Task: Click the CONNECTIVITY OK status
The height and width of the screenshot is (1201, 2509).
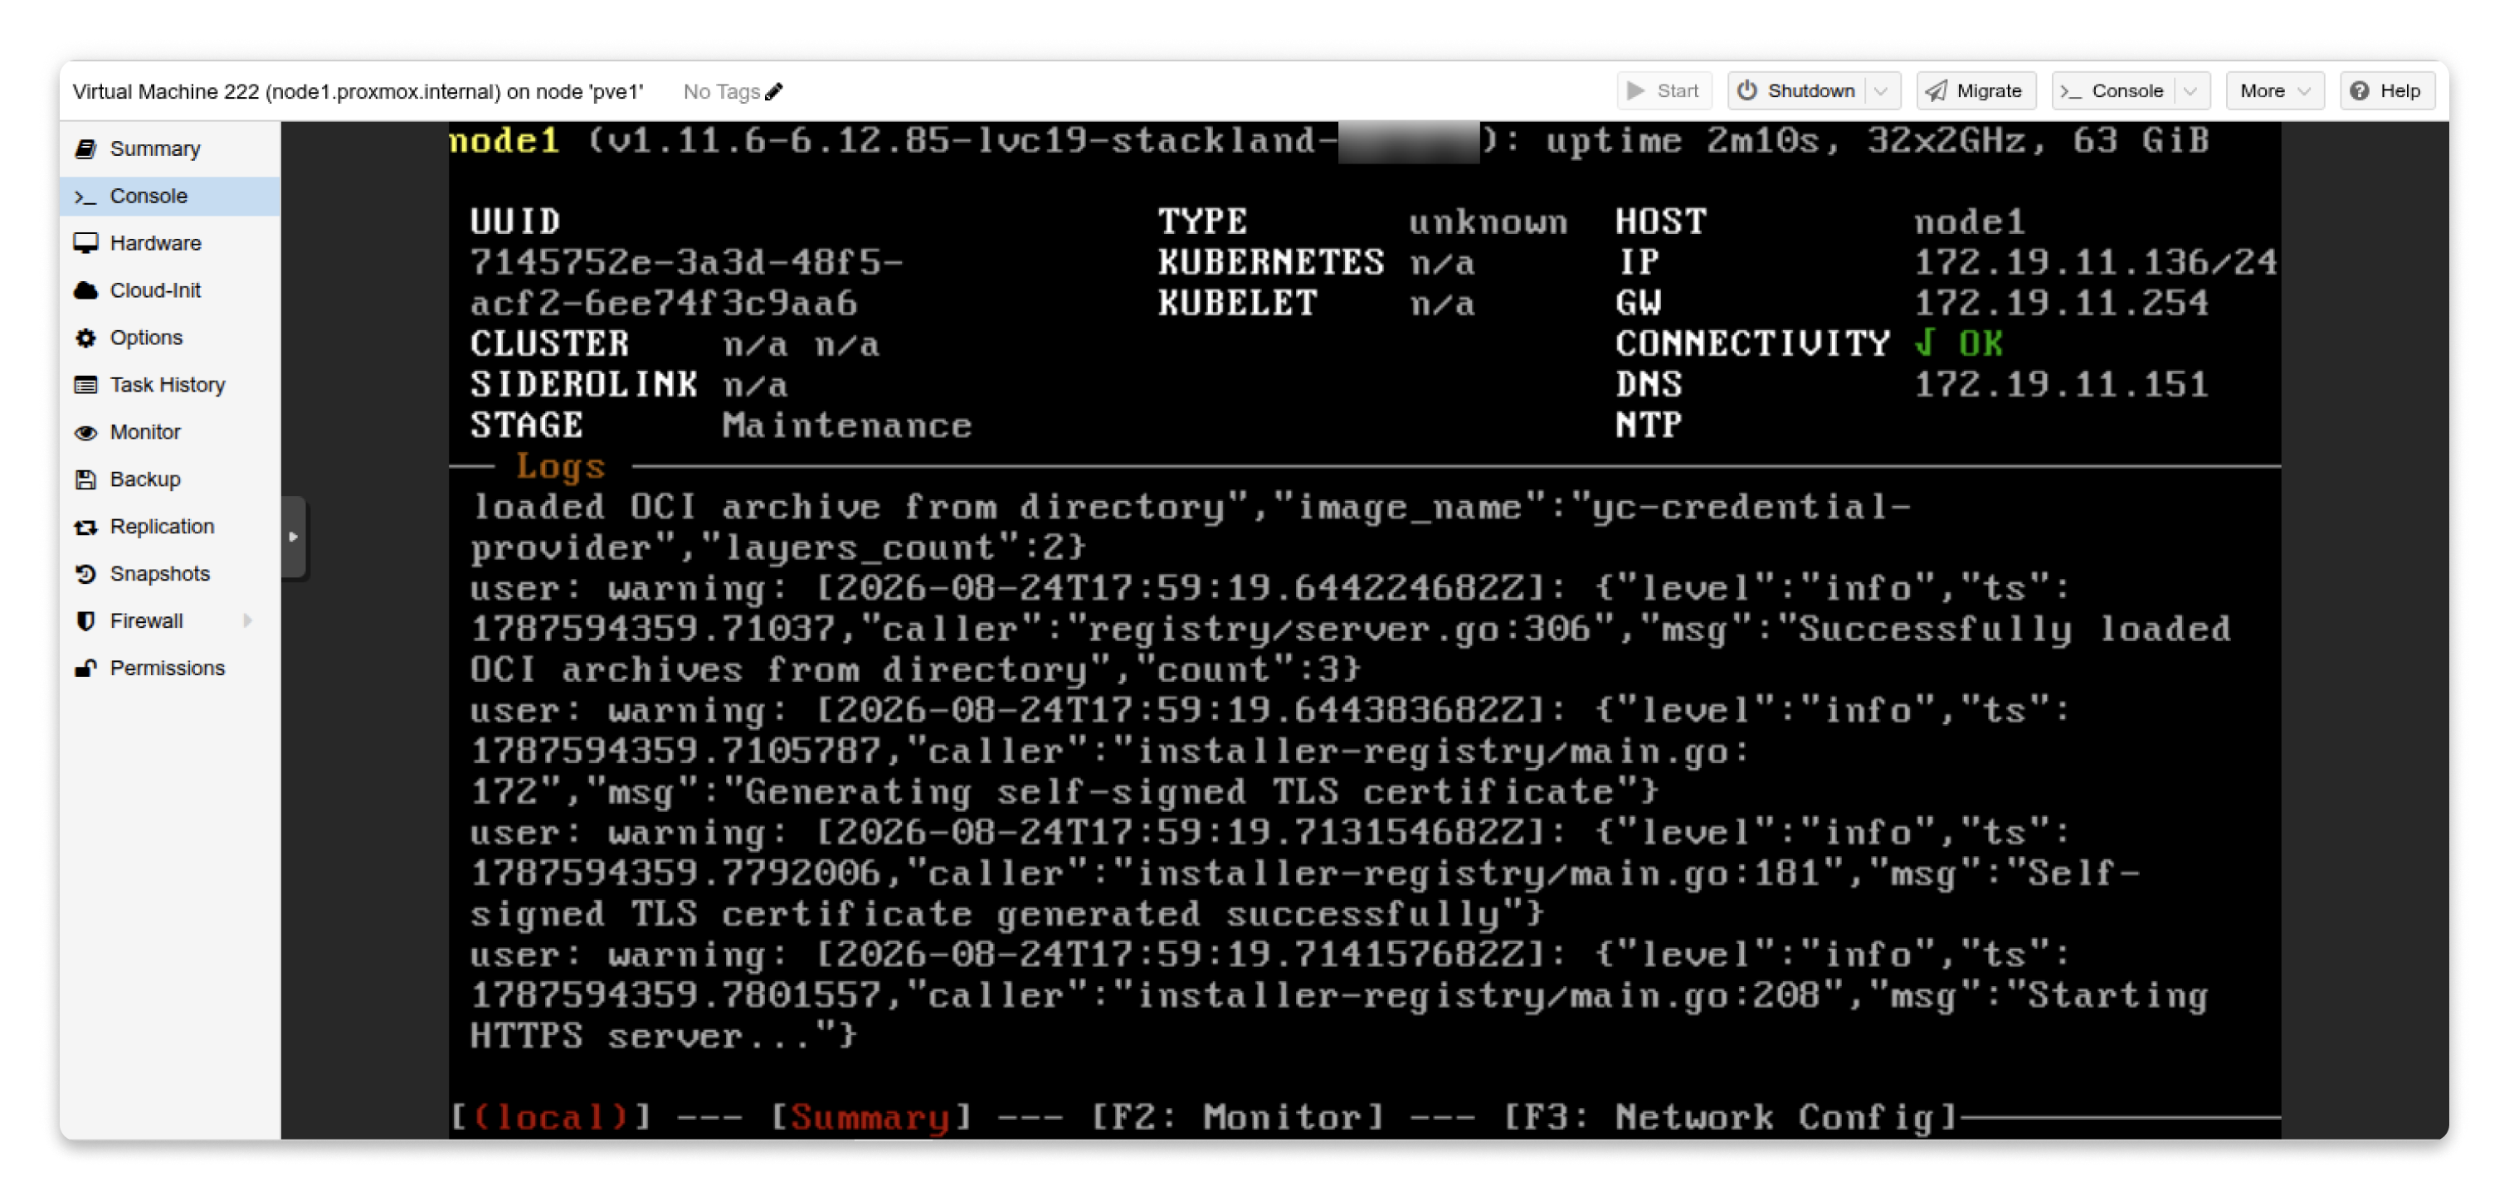Action: (x=1959, y=344)
